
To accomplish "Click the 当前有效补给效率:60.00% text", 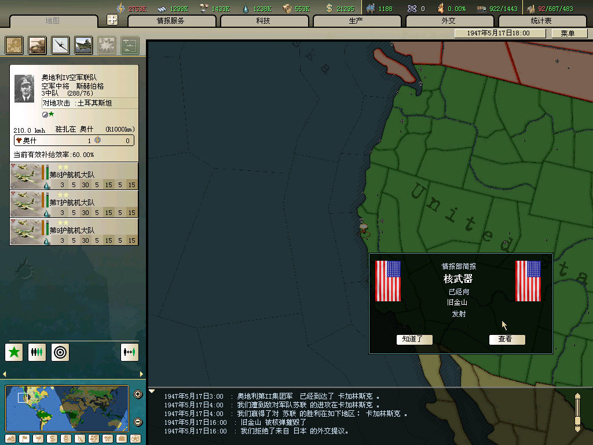I will coord(54,155).
